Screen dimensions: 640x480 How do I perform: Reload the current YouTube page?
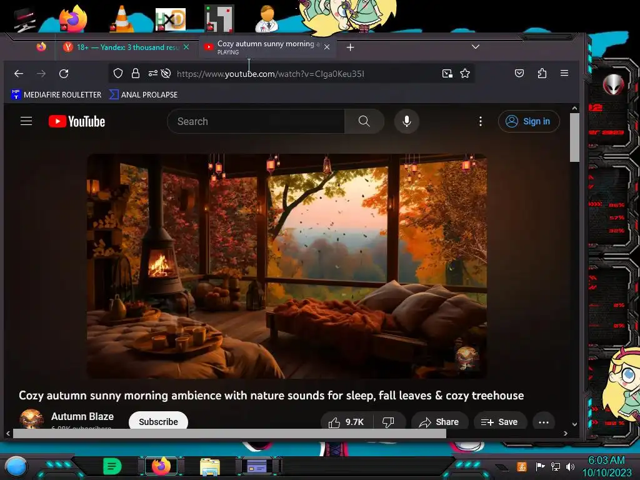tap(64, 74)
